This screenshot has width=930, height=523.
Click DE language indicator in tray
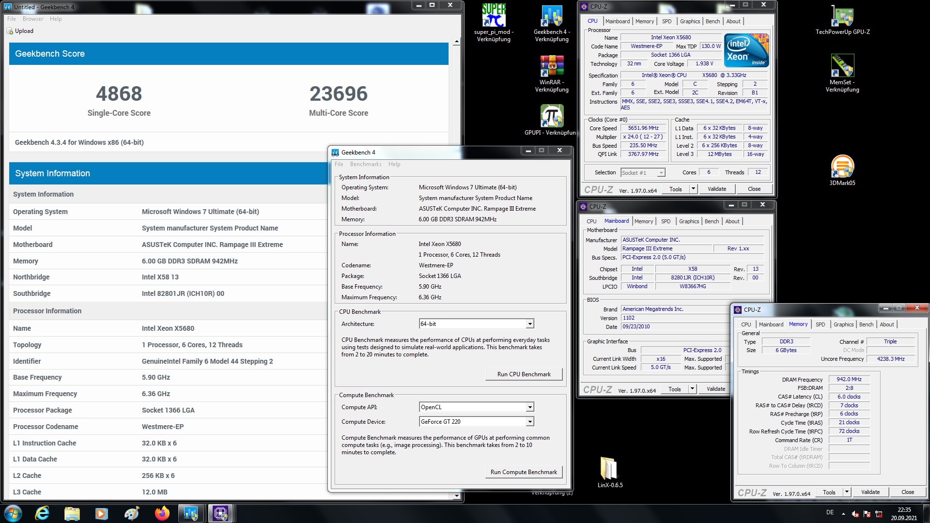pyautogui.click(x=830, y=512)
